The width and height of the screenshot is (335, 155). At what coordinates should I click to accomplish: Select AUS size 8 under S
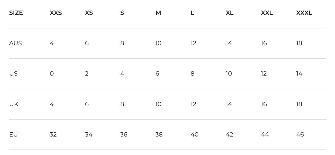point(122,43)
